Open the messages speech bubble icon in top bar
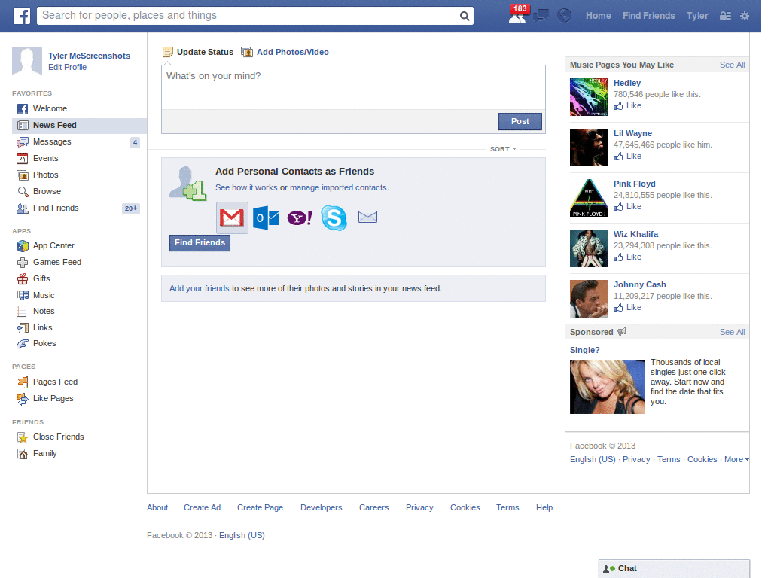 click(x=541, y=16)
